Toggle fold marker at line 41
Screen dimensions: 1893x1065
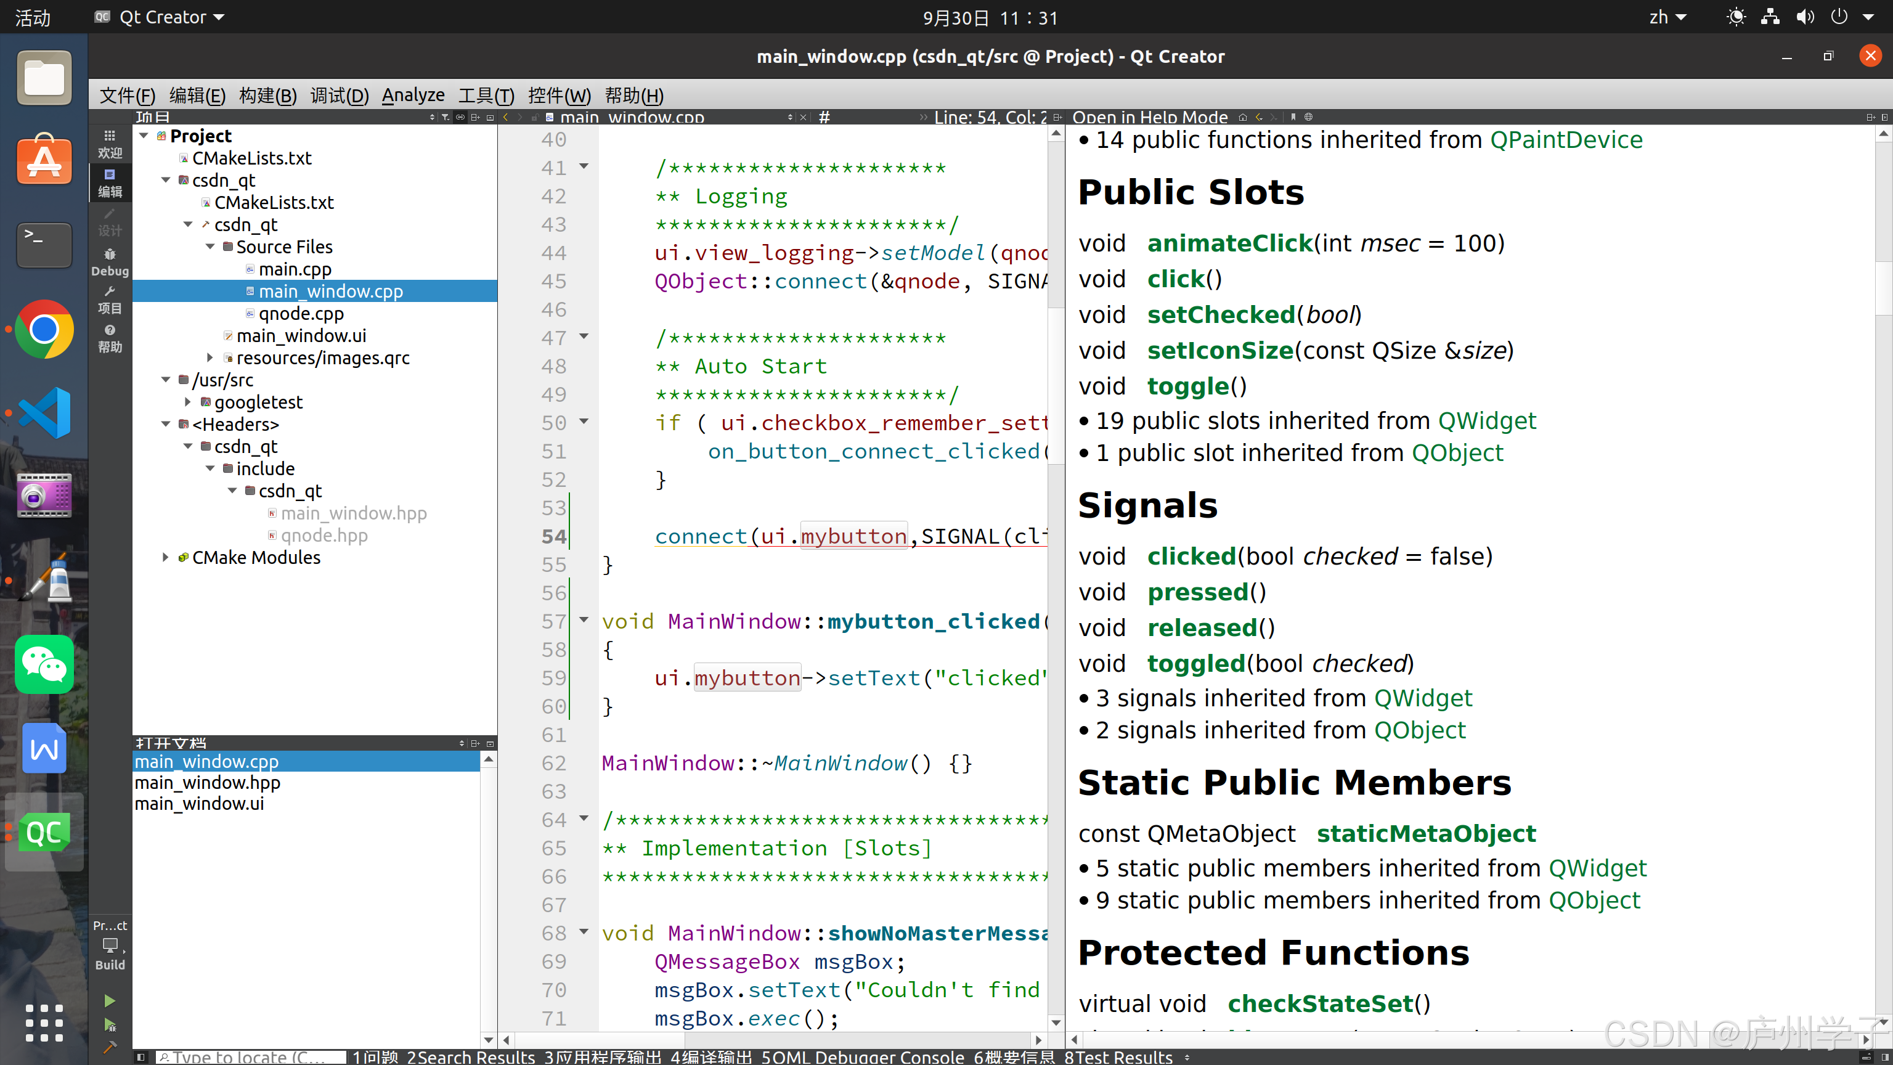click(x=584, y=166)
